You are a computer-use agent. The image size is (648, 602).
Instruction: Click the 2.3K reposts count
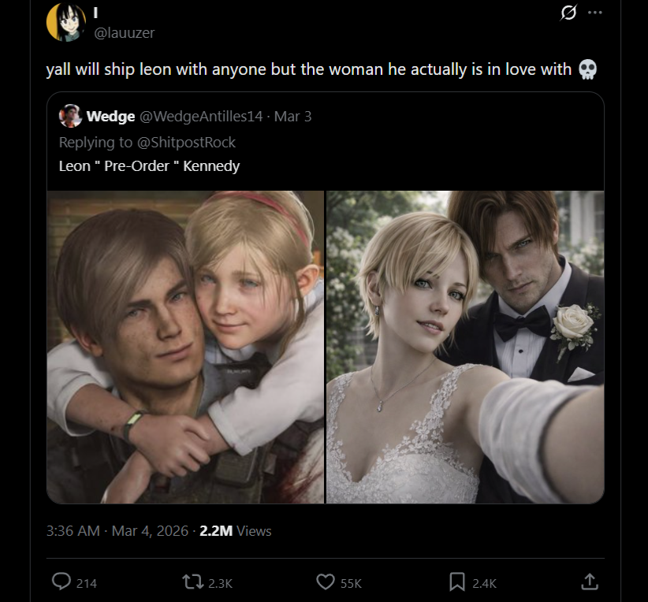click(220, 583)
